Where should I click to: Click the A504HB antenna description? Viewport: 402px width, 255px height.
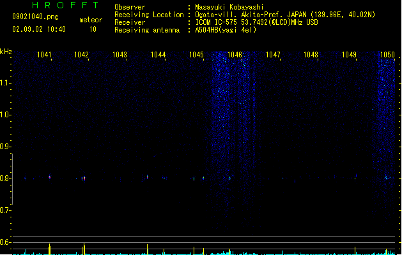pyautogui.click(x=226, y=30)
